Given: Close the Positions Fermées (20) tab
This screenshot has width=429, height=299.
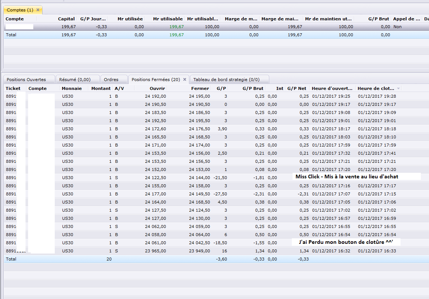Looking at the screenshot, I should click(185, 80).
